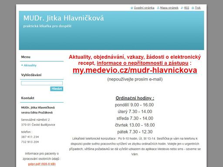The width and height of the screenshot is (223, 167).
Task: Click the printer icon beside Tisk
Action: (193, 8)
